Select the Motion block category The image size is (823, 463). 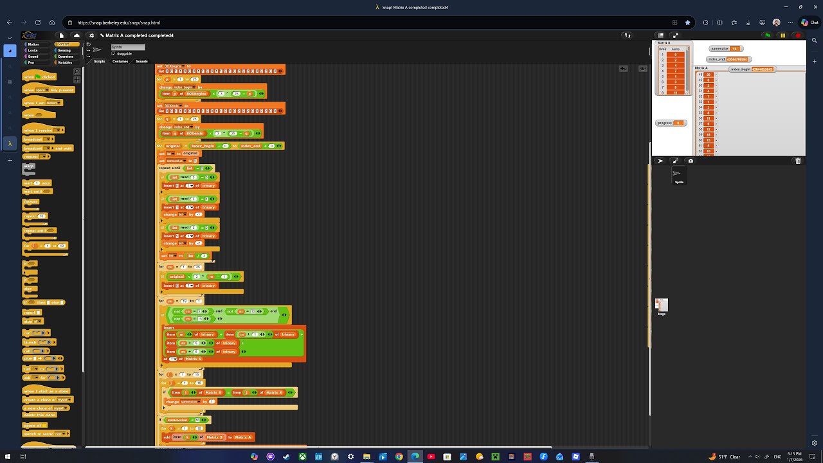(x=37, y=44)
